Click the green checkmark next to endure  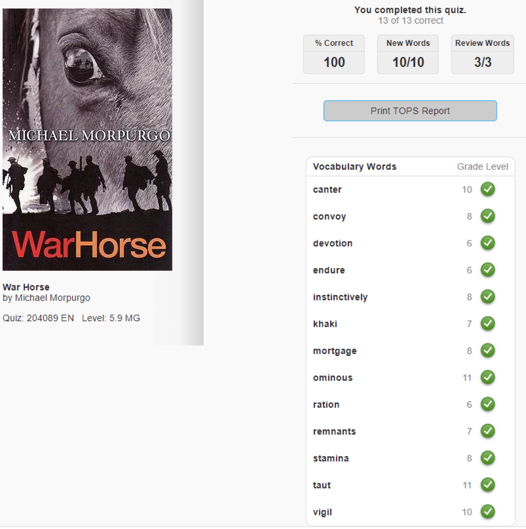point(488,270)
